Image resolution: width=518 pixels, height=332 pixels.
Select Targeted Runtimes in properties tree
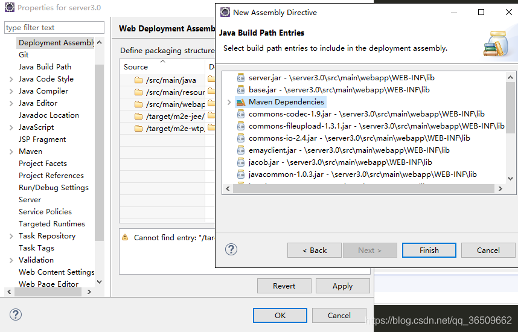coord(52,223)
